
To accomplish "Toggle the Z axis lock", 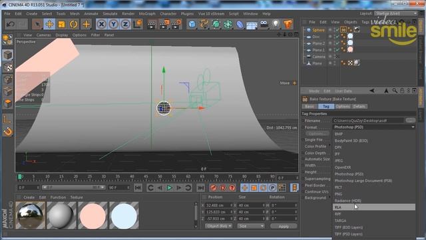I will 125,24.
